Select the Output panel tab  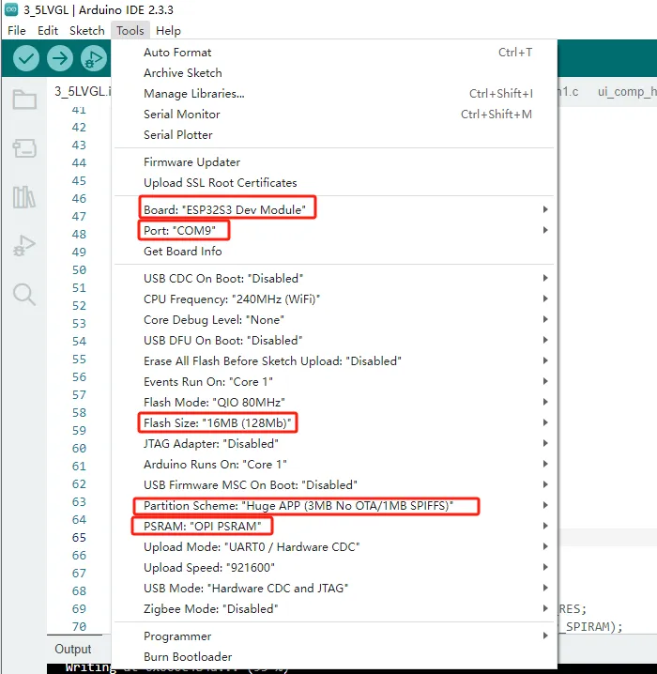(73, 649)
